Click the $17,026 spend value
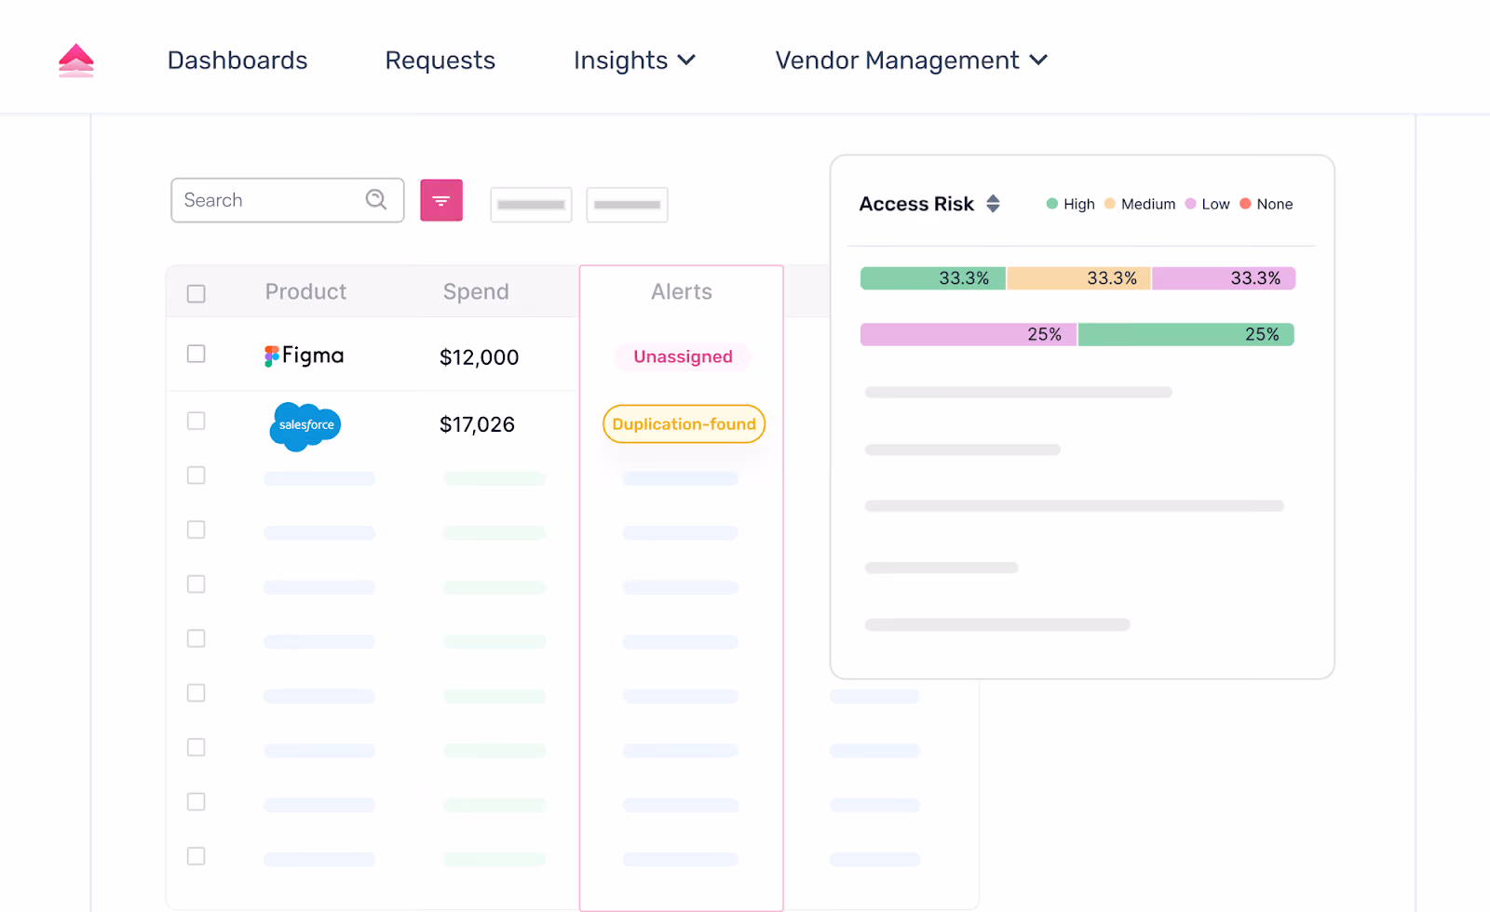The image size is (1490, 912). (477, 424)
